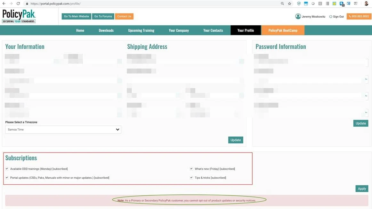
Task: Open the PolicyPak BootCamp tab
Action: click(x=283, y=30)
